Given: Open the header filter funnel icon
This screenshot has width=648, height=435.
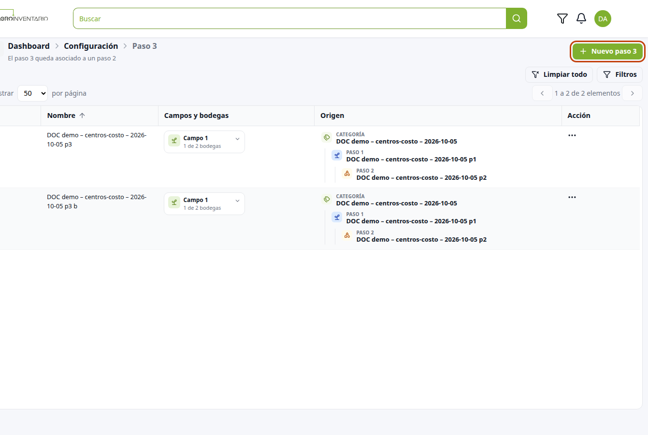Looking at the screenshot, I should pyautogui.click(x=562, y=19).
